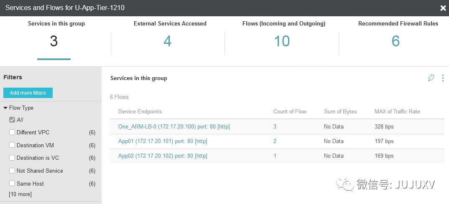Enable the Different VPC filter
Viewport: 449px width, 204px height.
pos(12,133)
